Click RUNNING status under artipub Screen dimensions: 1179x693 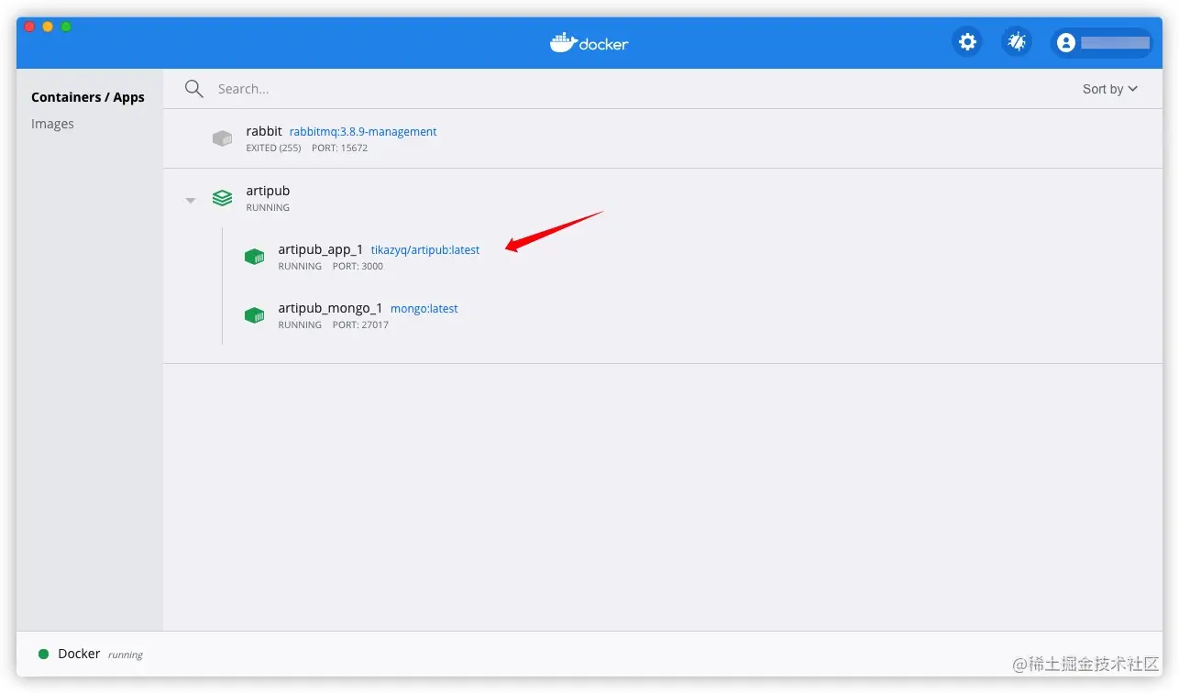point(268,207)
